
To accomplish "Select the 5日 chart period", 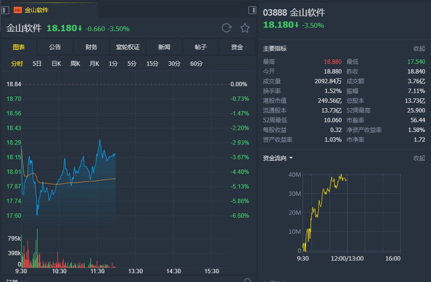I will (x=37, y=63).
